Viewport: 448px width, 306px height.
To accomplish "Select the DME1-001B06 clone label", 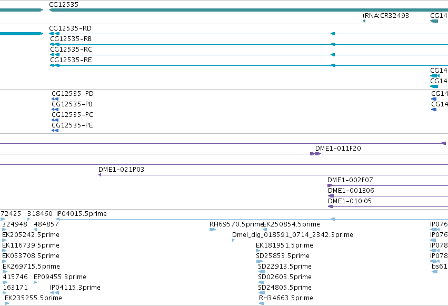I will (x=351, y=191).
